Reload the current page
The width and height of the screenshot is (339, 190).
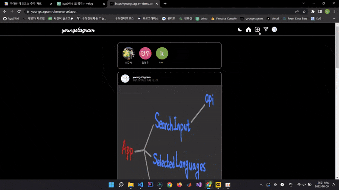(x=19, y=11)
